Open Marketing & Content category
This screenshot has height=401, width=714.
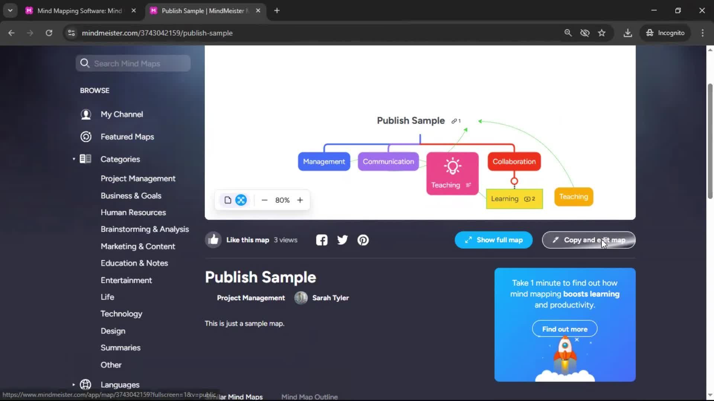[138, 246]
